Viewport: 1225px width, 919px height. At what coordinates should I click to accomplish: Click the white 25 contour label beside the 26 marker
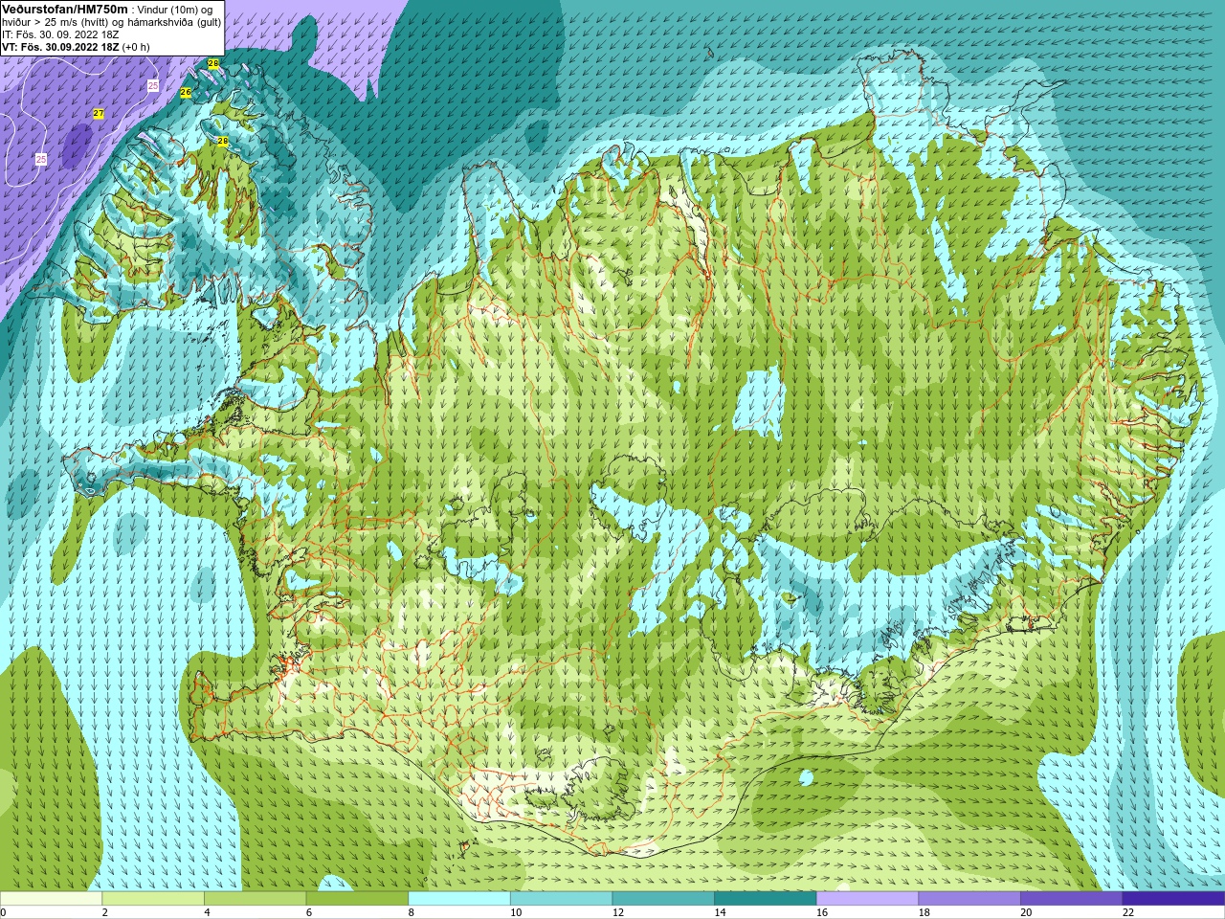point(153,86)
